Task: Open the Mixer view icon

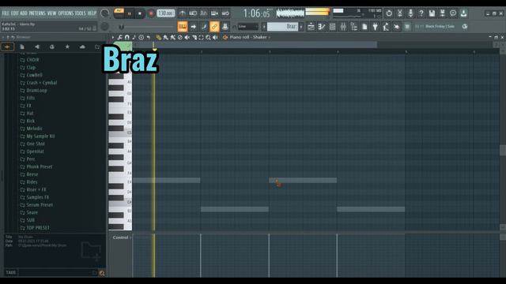Action: coord(343,27)
